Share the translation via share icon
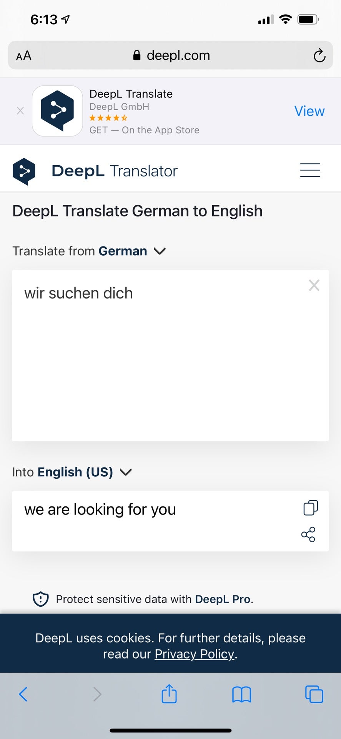341x739 pixels. [308, 535]
